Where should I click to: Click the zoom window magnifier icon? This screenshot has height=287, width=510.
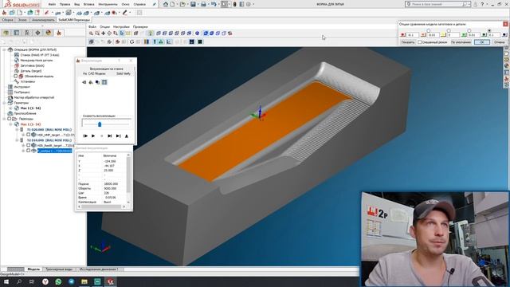97,33
